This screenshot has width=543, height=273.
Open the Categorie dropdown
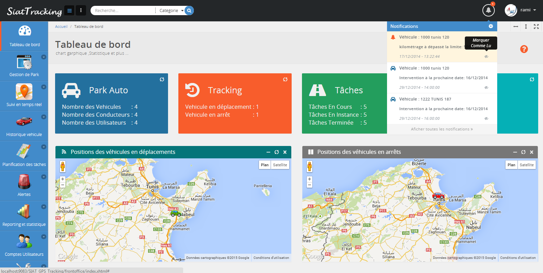(x=171, y=11)
